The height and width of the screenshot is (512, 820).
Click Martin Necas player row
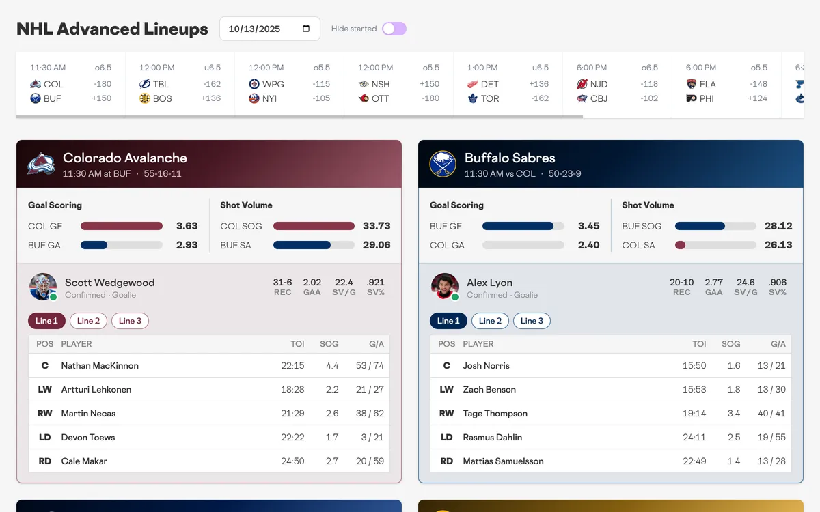pos(209,413)
